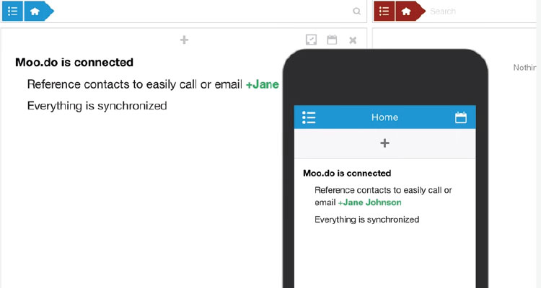The image size is (541, 288).
Task: Close the pane with the X icon
Action: [x=353, y=40]
